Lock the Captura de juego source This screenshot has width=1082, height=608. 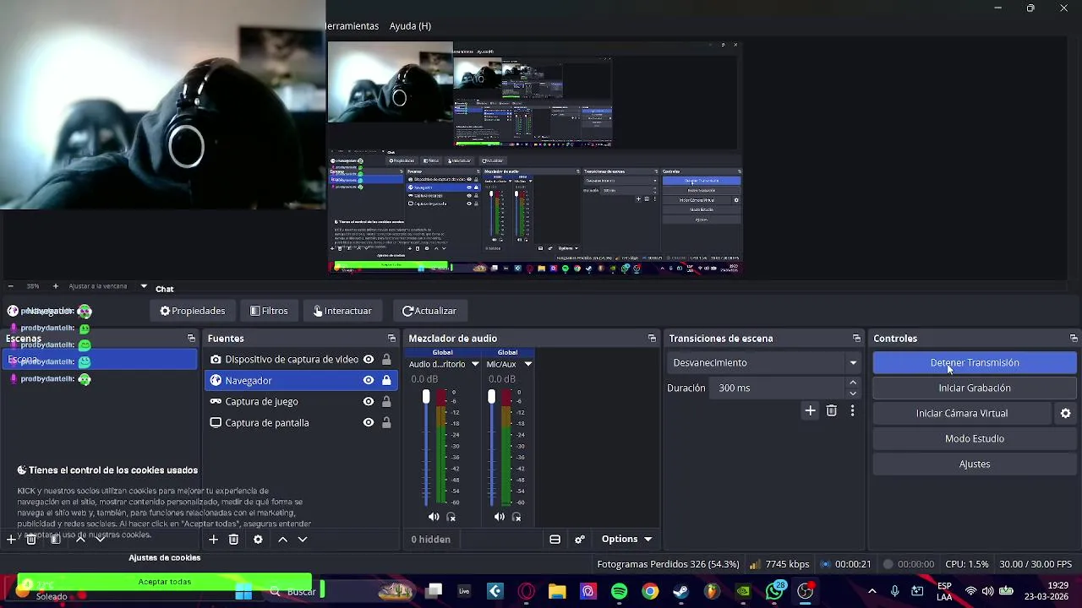point(386,401)
